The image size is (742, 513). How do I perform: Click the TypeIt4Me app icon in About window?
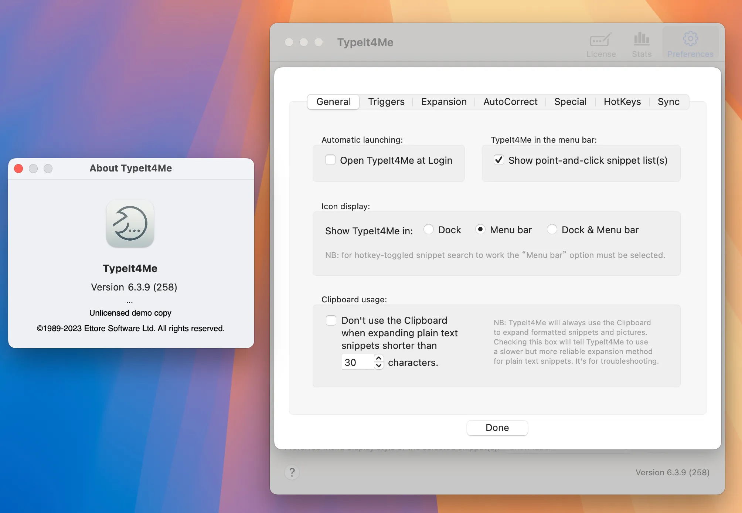tap(130, 224)
